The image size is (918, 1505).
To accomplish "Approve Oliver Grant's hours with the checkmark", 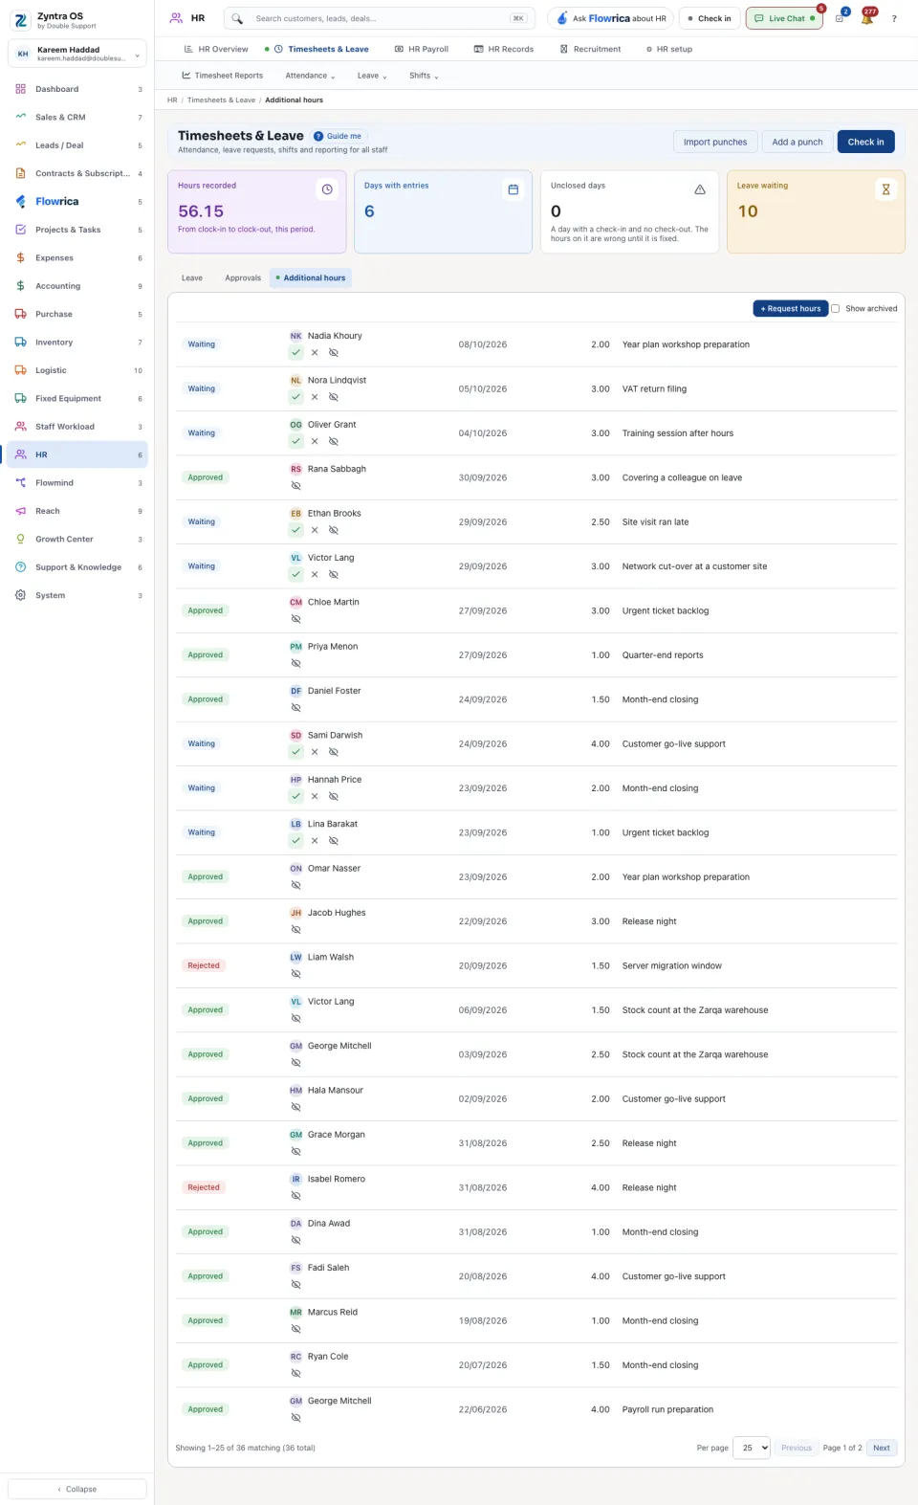I will coord(296,442).
